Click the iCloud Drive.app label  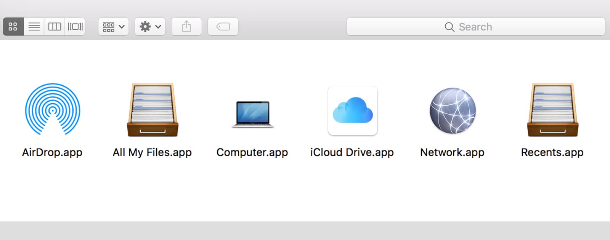[x=352, y=152]
